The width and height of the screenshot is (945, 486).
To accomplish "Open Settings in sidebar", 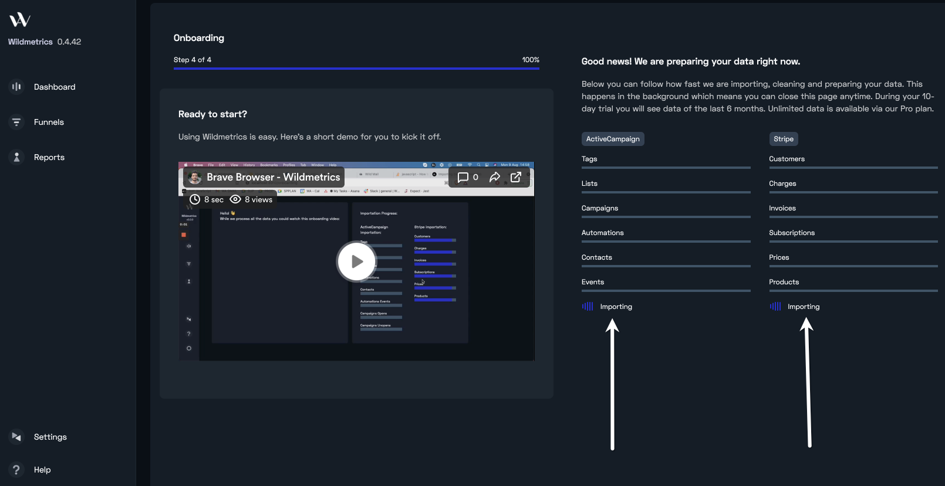I will click(x=50, y=437).
